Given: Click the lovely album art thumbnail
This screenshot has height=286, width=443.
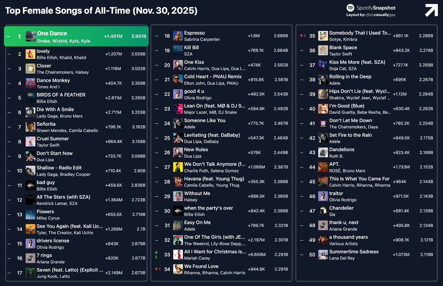Looking at the screenshot, I should [31, 54].
